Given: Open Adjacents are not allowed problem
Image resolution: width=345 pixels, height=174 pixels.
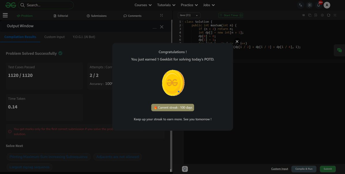Looking at the screenshot, I should pyautogui.click(x=118, y=157).
